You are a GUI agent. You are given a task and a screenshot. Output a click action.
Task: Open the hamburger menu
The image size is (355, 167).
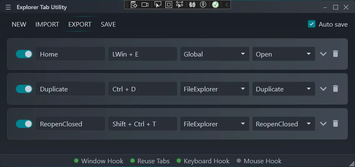[8, 7]
